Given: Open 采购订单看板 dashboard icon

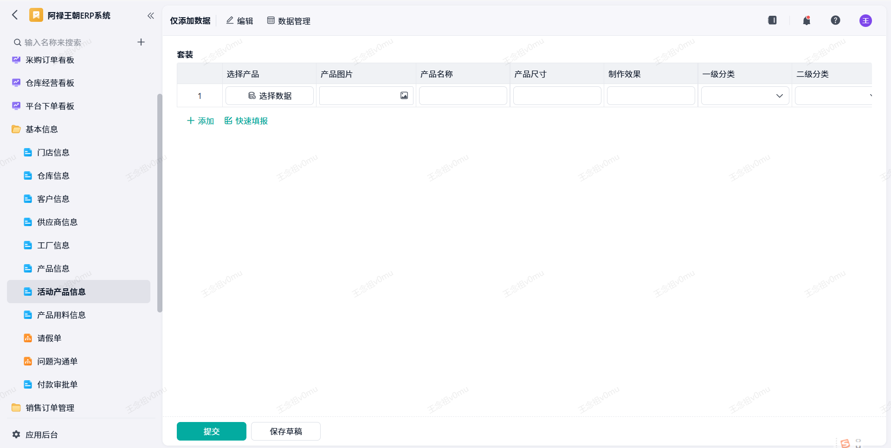Looking at the screenshot, I should [16, 60].
